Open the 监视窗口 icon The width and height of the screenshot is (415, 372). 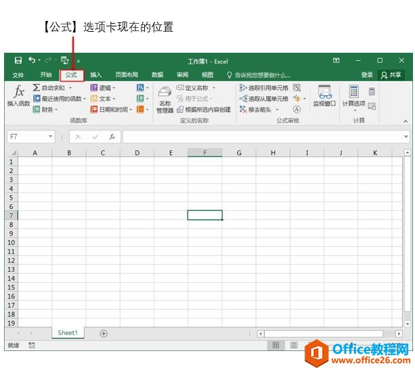pos(324,91)
